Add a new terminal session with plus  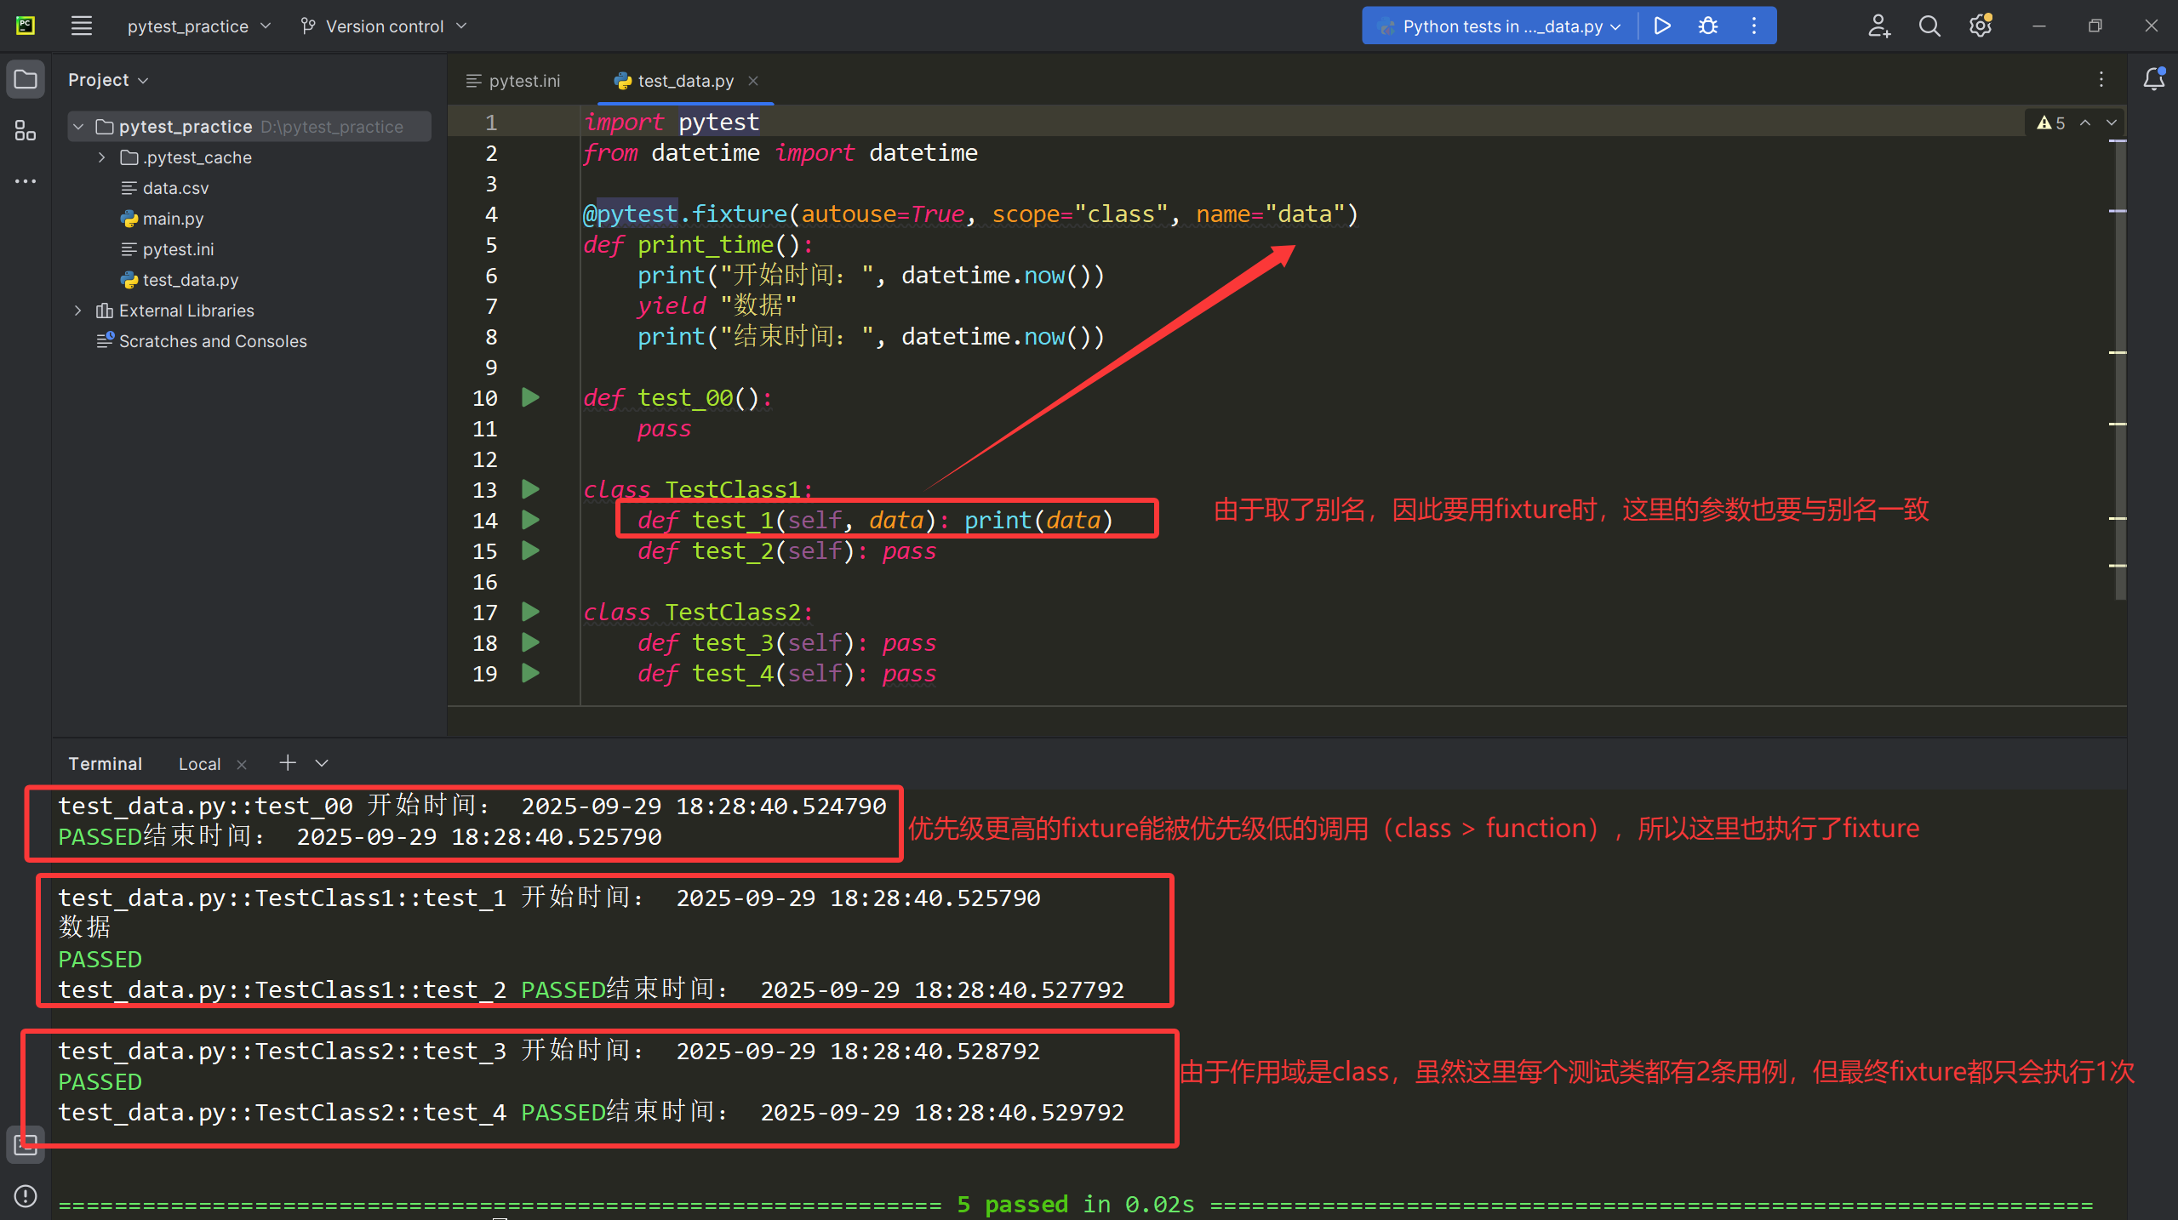[x=288, y=763]
